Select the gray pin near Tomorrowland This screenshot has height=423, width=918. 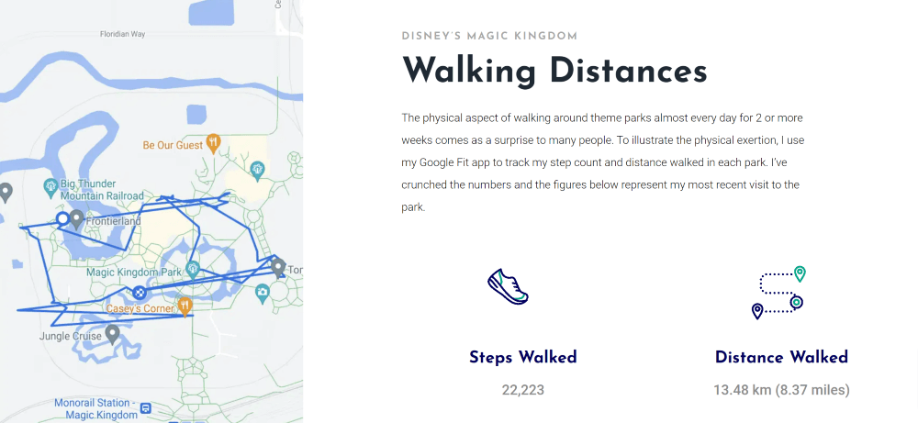click(x=278, y=268)
